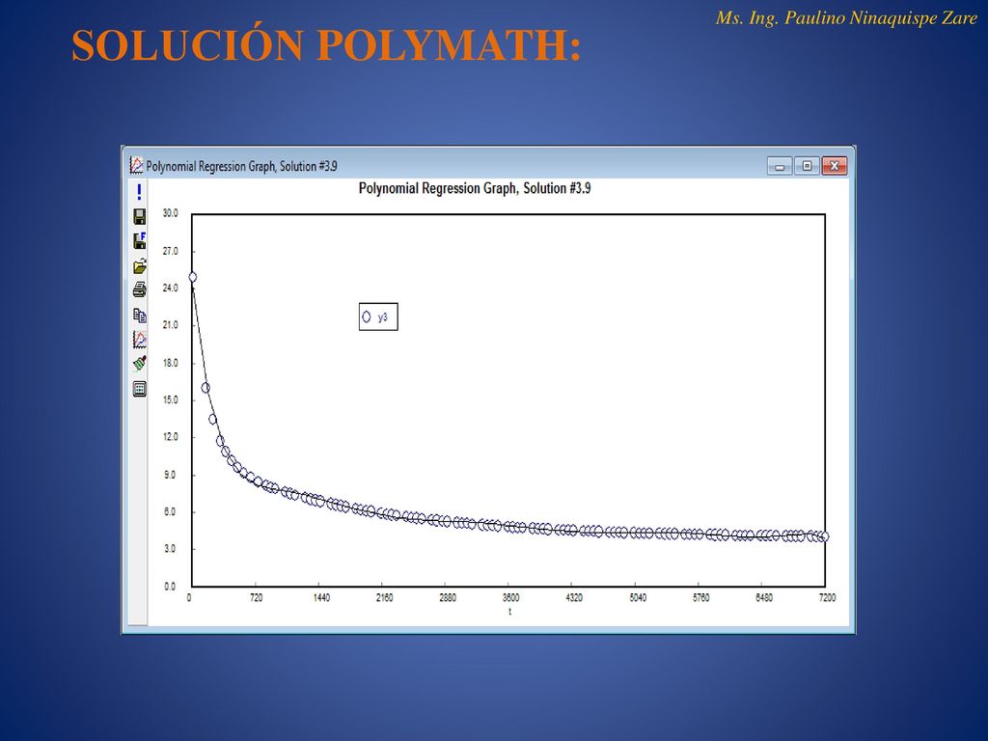Click the 27.0 y-axis tick label
988x741 pixels.
171,251
